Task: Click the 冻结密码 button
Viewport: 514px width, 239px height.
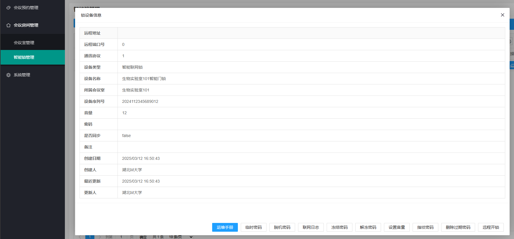Action: (339, 227)
